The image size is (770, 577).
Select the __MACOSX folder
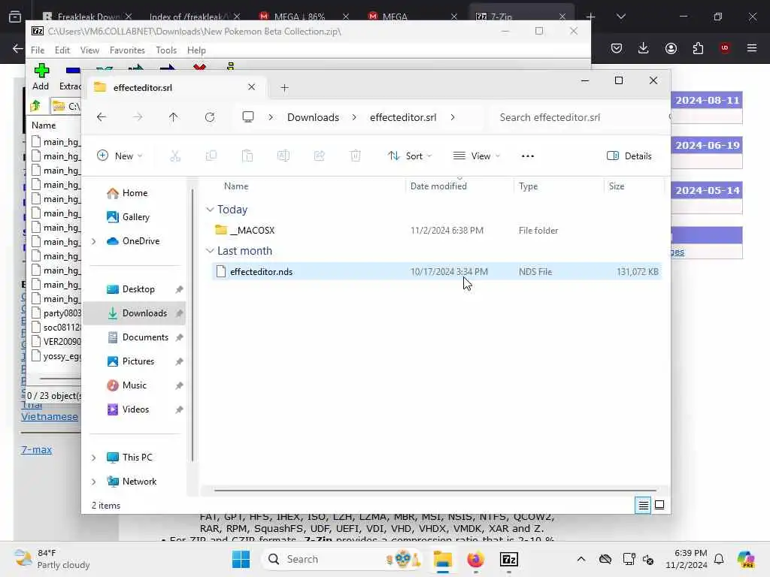[437, 230]
